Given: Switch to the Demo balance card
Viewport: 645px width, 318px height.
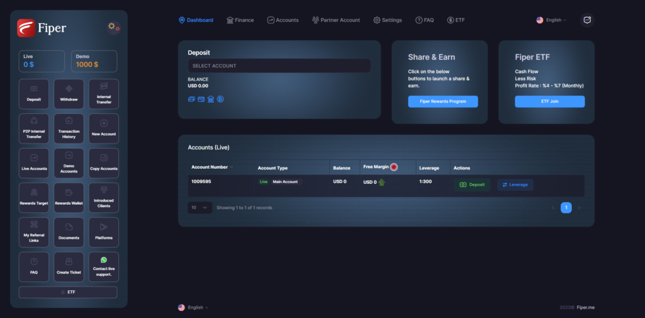Looking at the screenshot, I should (94, 61).
